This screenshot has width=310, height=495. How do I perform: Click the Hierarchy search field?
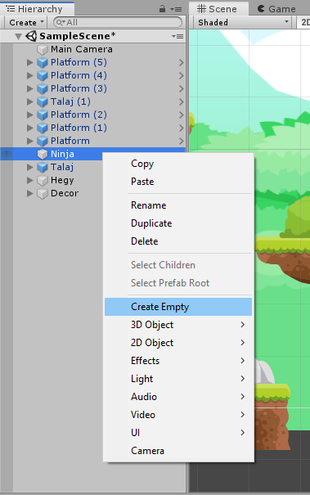coord(118,22)
